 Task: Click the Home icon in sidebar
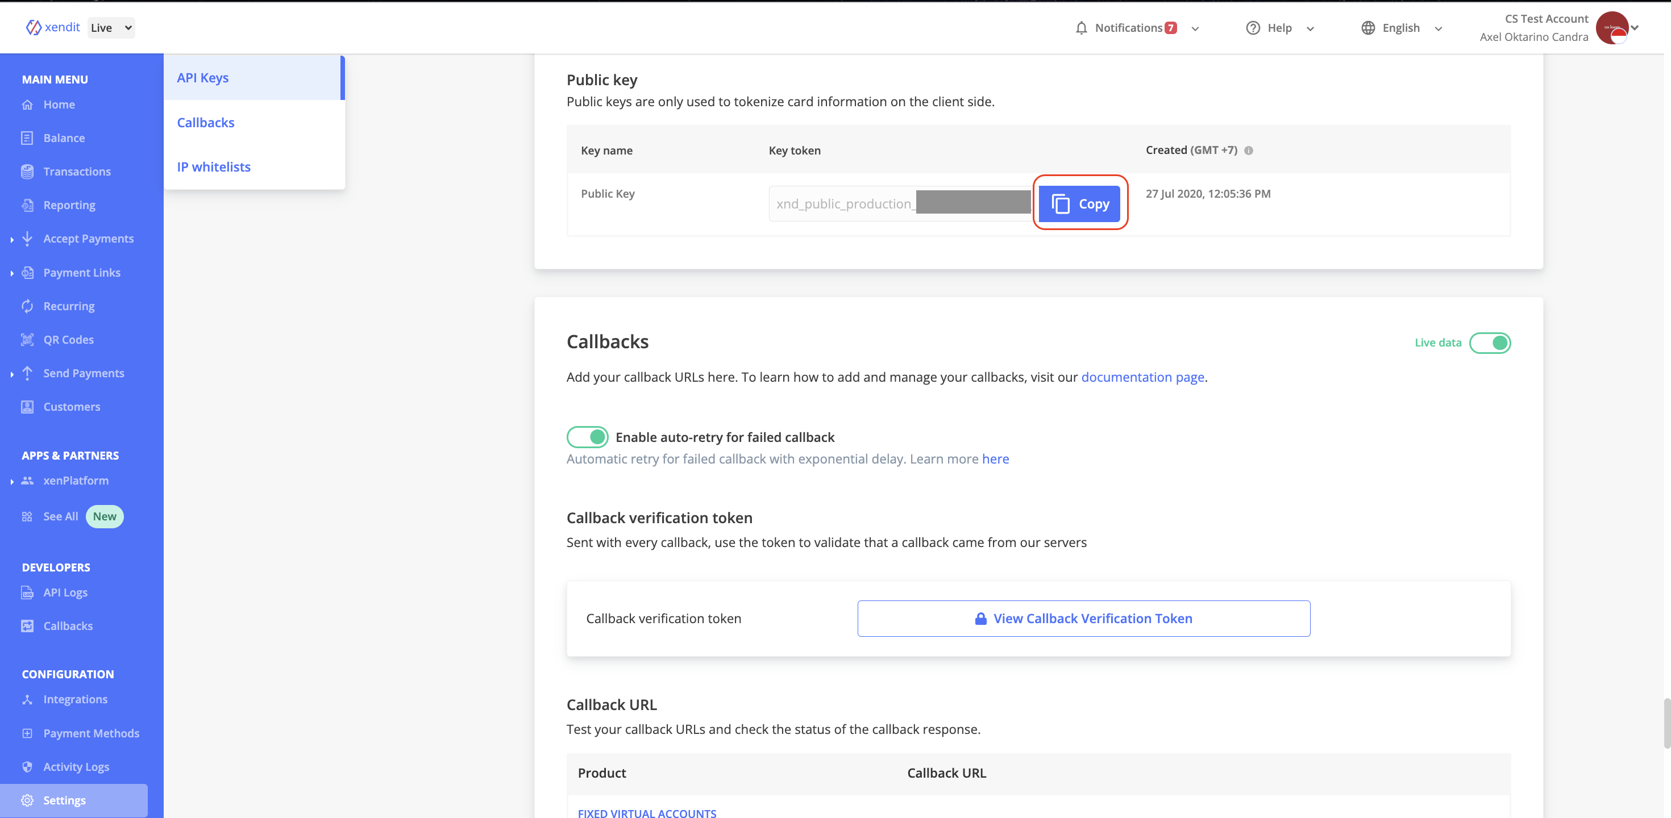28,103
